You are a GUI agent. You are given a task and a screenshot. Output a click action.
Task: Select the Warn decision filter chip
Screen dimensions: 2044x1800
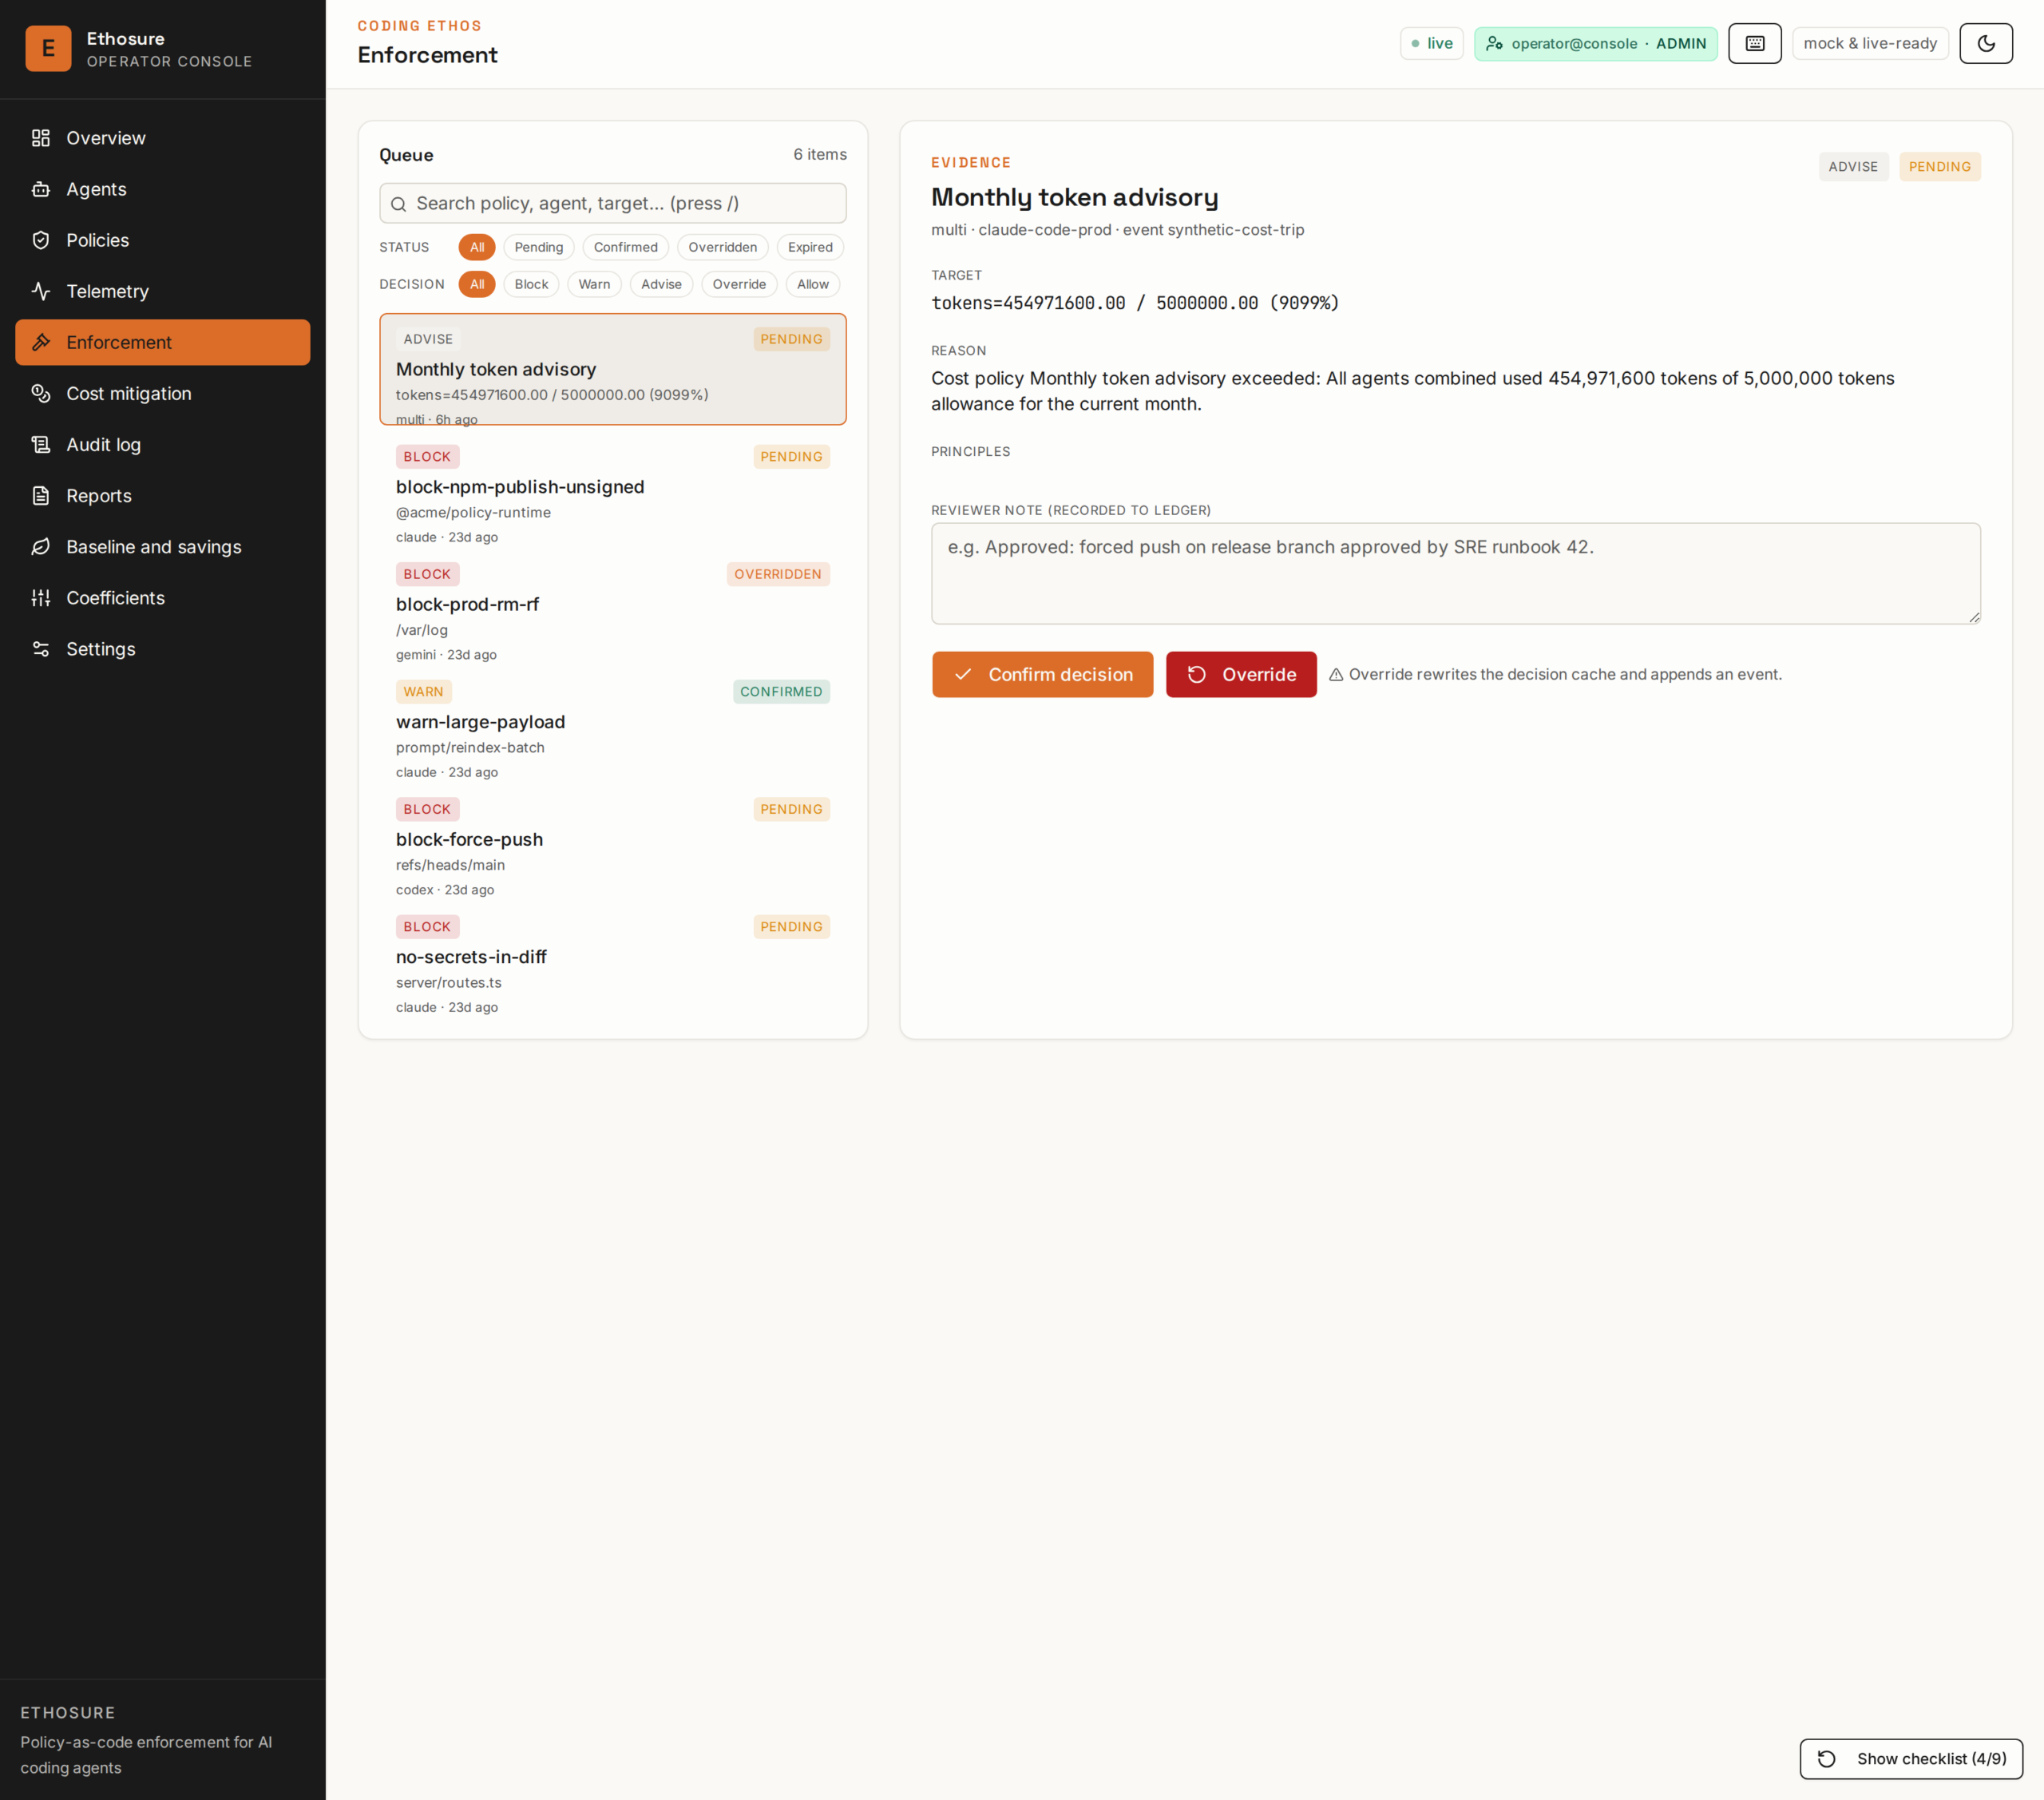(594, 284)
